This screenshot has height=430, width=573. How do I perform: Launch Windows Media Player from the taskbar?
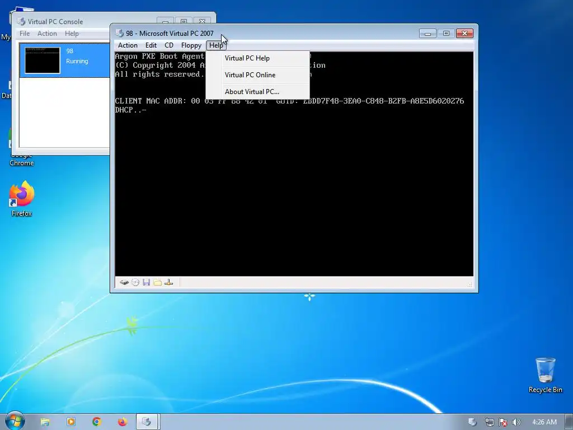pos(71,422)
